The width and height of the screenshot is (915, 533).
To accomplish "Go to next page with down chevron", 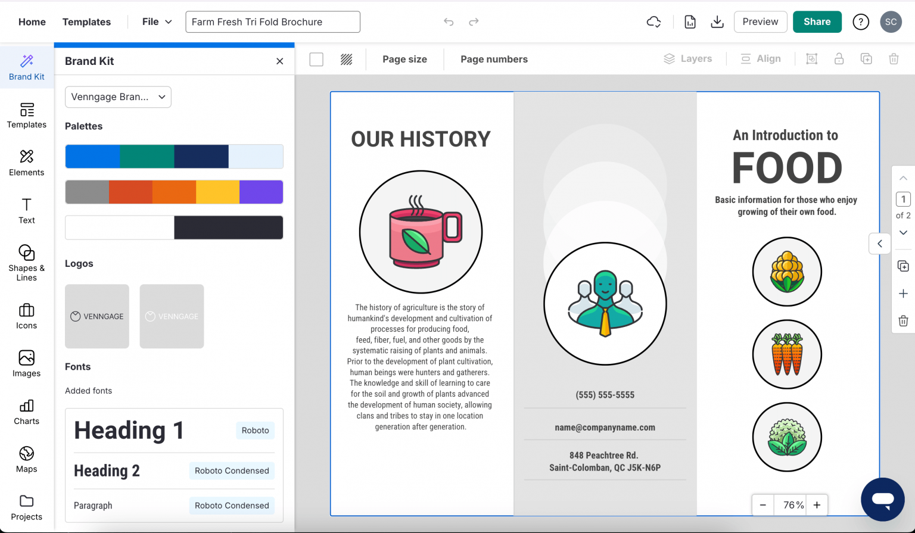I will (x=903, y=233).
